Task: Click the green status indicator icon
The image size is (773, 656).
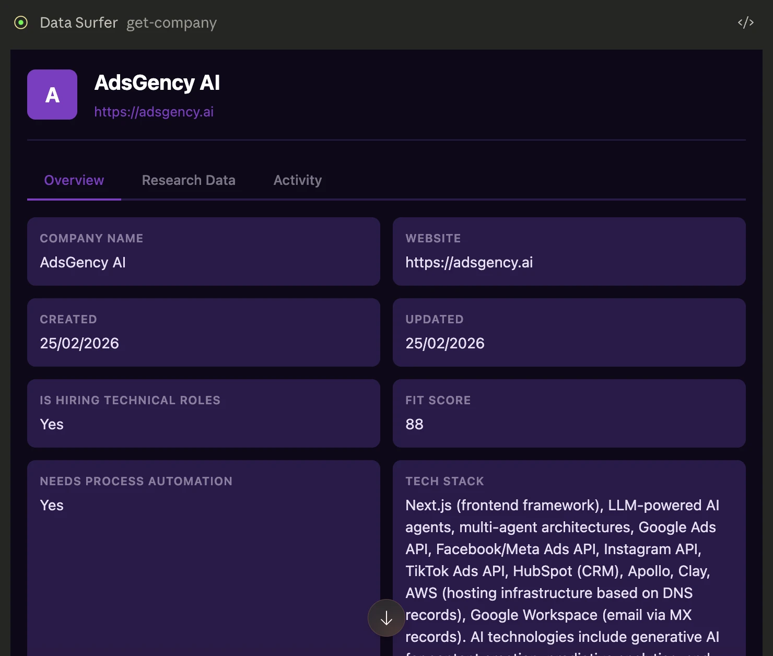Action: click(21, 22)
